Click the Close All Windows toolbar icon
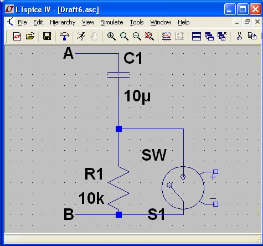Screen dimensions: 263x246 coord(222,36)
